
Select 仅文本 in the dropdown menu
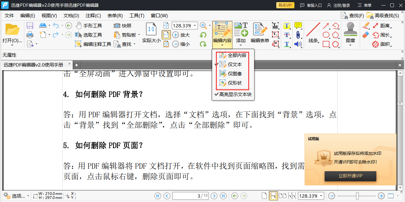pyautogui.click(x=234, y=64)
